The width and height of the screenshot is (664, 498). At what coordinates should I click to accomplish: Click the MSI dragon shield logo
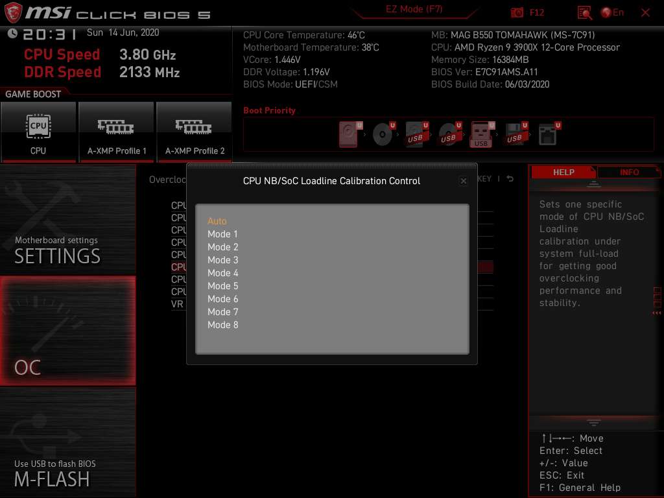point(13,12)
